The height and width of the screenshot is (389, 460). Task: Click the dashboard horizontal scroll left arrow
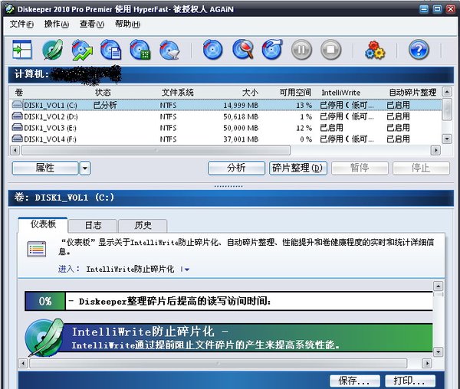(23, 364)
